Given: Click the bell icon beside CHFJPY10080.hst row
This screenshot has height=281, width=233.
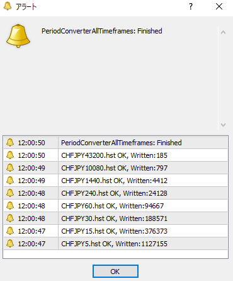Looking at the screenshot, I should 10,168.
